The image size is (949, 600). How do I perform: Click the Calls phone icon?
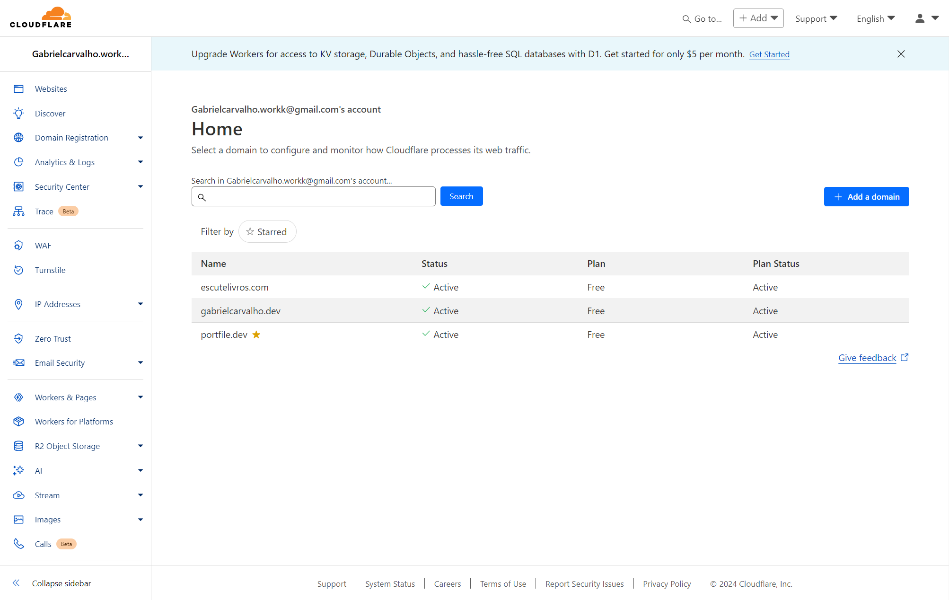pos(18,544)
